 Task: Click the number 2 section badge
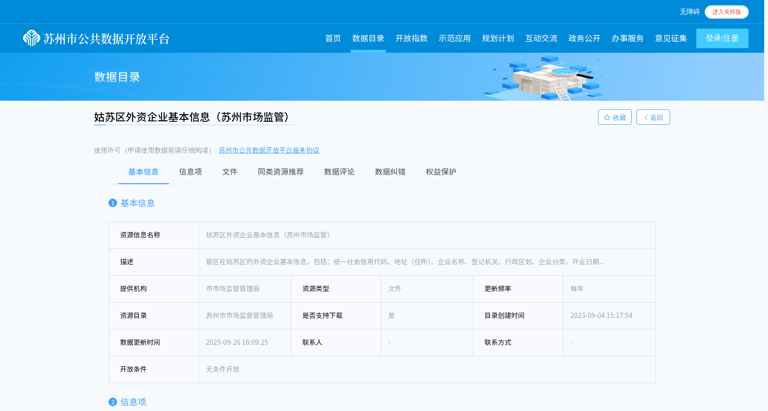tap(113, 402)
